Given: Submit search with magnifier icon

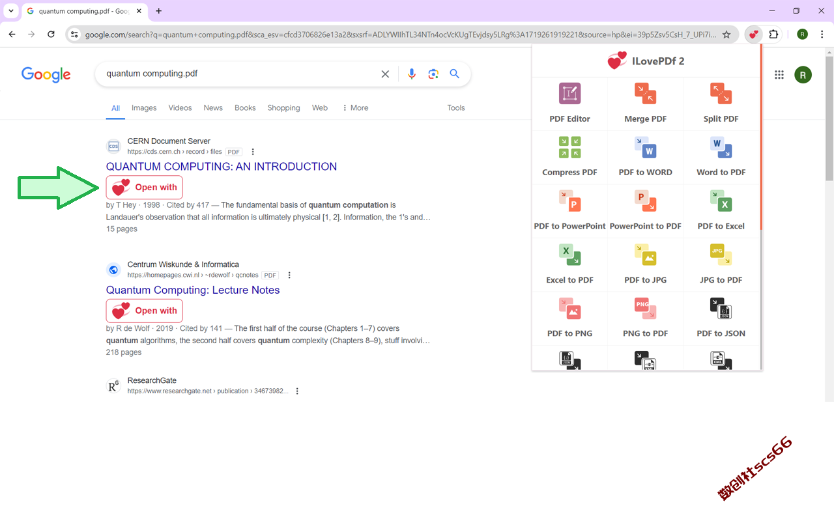Looking at the screenshot, I should pyautogui.click(x=455, y=74).
